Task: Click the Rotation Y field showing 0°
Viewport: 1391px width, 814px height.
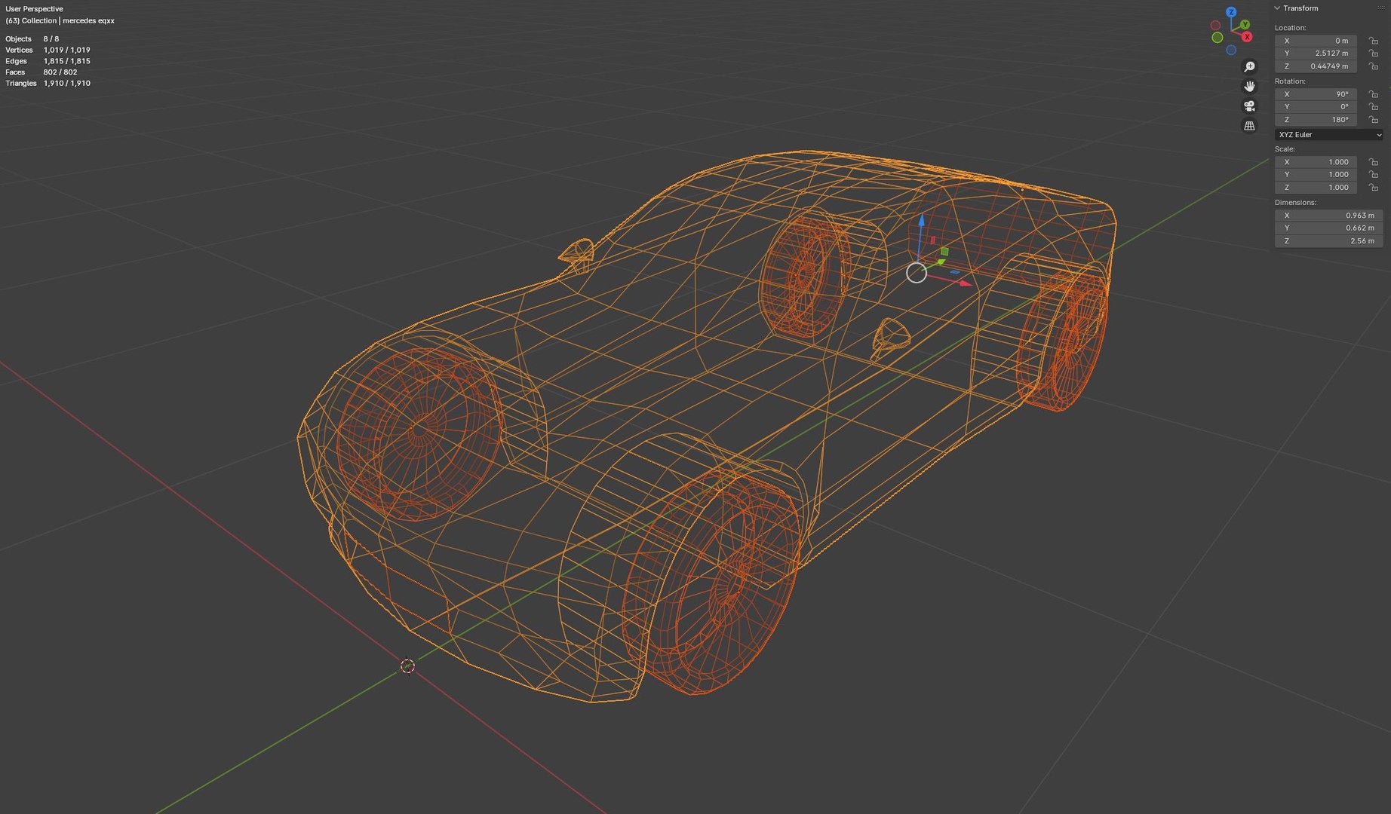Action: 1316,107
